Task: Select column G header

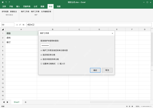Action: [145, 29]
